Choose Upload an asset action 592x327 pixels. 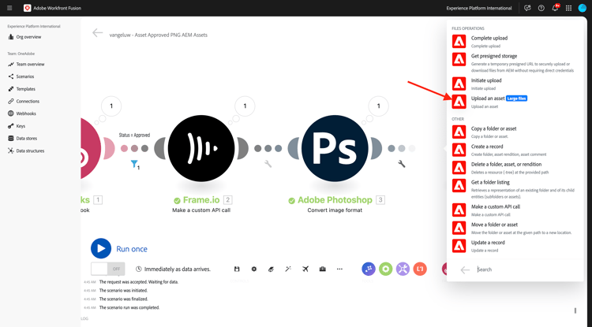(x=515, y=102)
